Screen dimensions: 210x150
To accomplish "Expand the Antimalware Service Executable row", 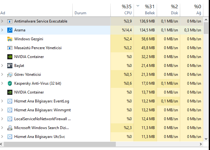I will (x=3, y=21).
